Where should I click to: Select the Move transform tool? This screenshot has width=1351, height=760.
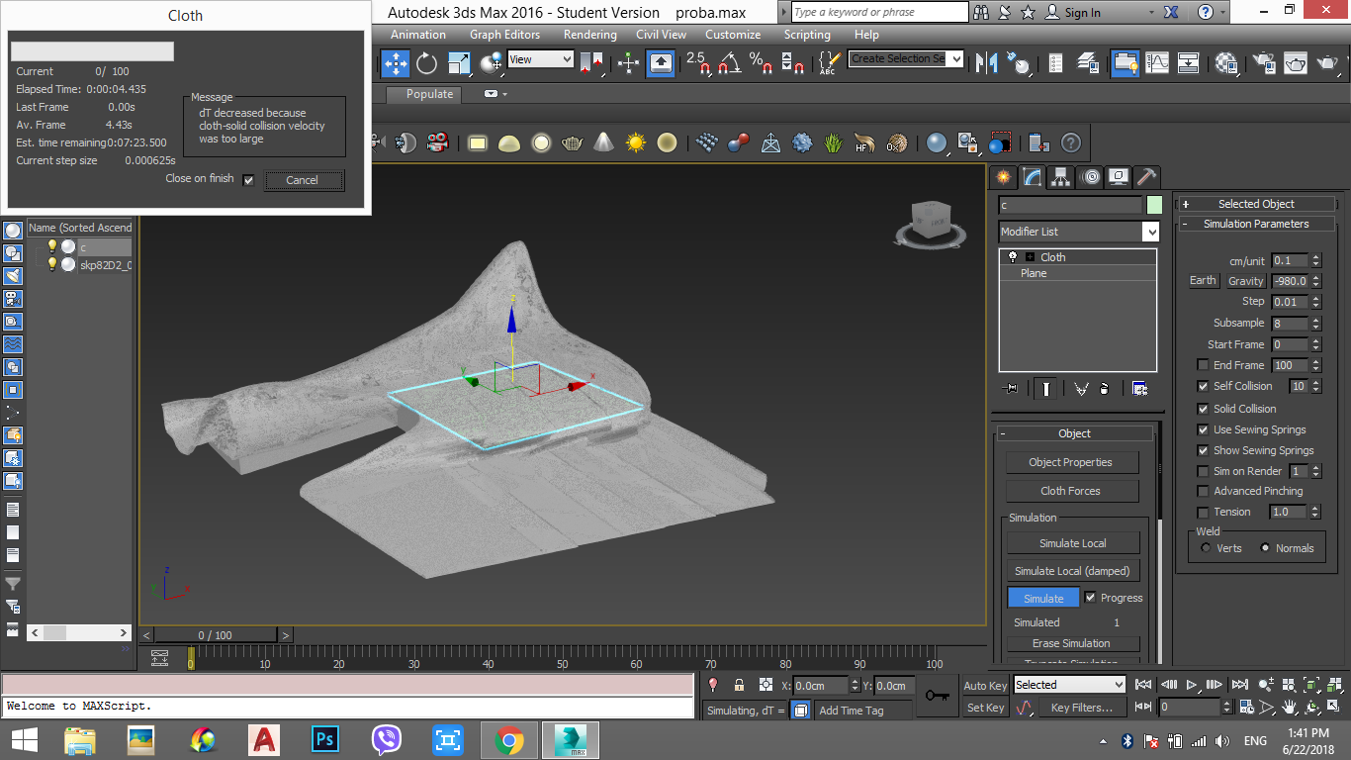click(396, 63)
